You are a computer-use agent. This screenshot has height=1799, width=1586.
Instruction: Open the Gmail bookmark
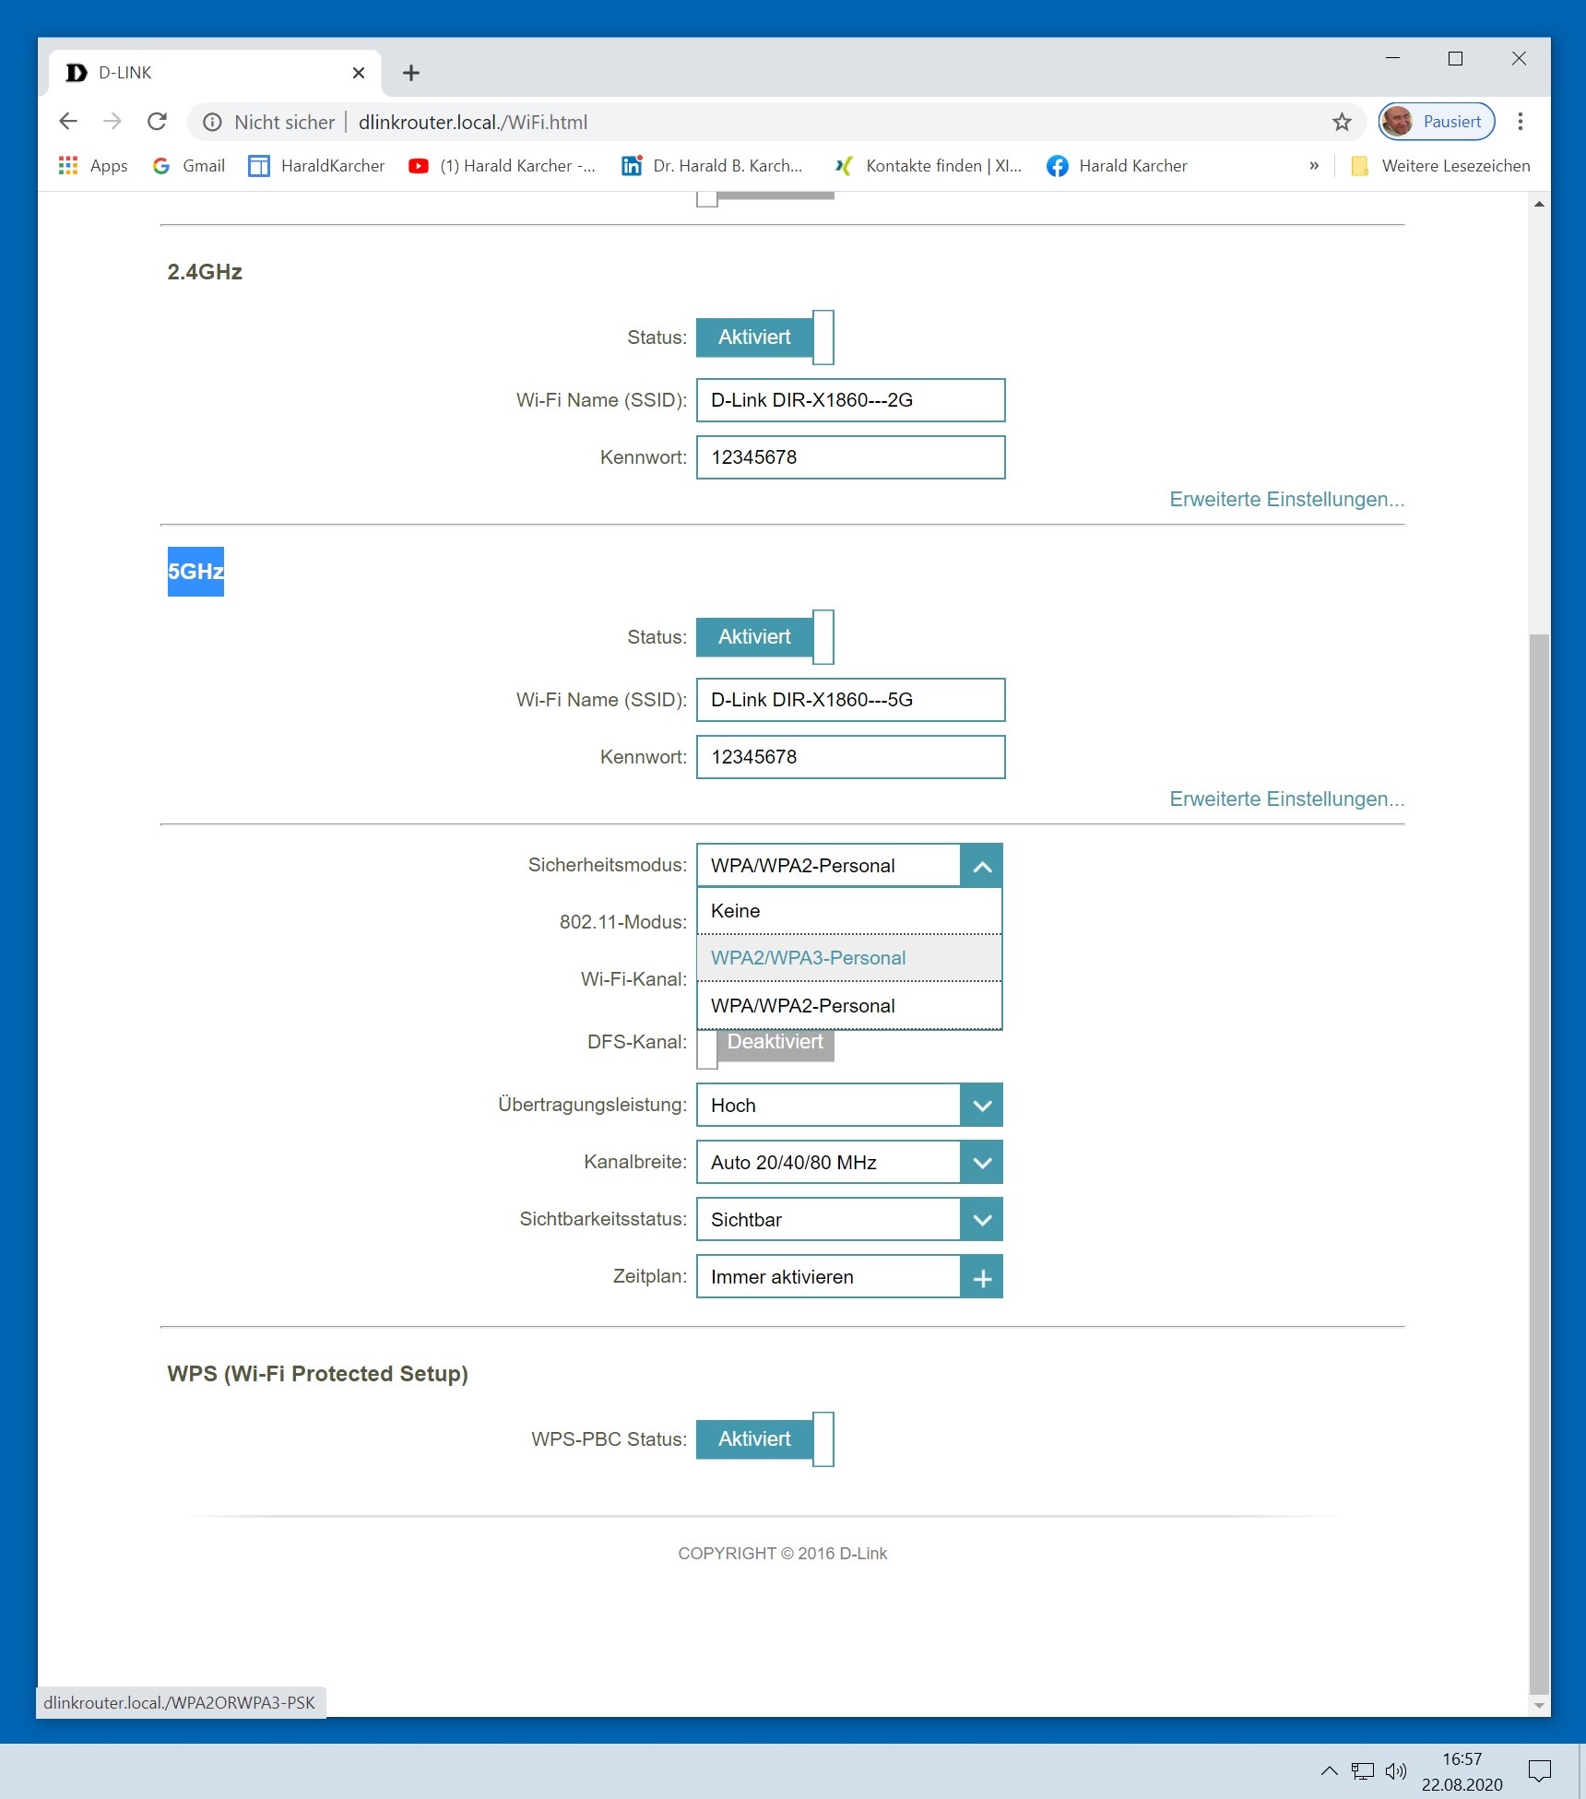click(189, 166)
